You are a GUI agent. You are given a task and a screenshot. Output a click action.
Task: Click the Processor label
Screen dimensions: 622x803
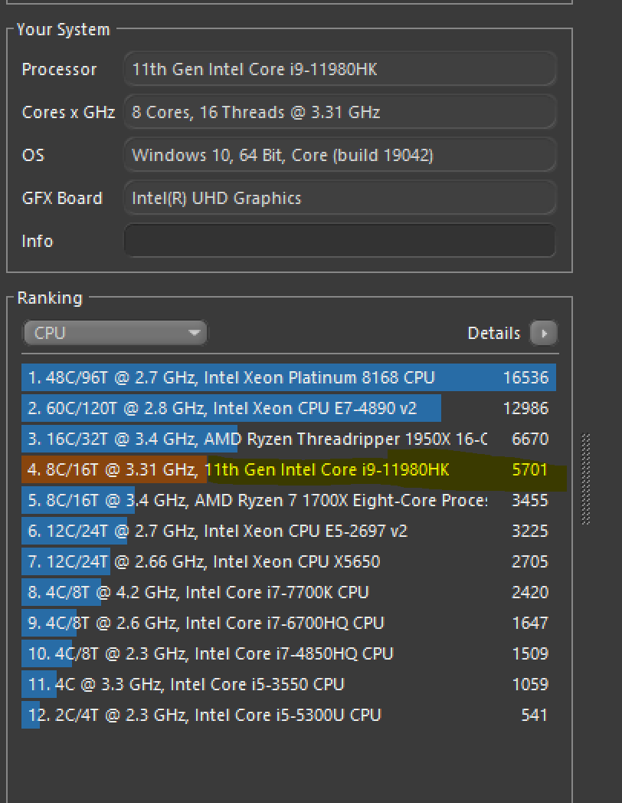click(59, 69)
